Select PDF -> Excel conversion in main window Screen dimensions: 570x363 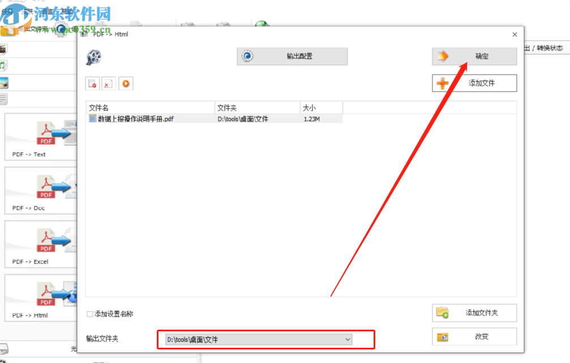(41, 244)
